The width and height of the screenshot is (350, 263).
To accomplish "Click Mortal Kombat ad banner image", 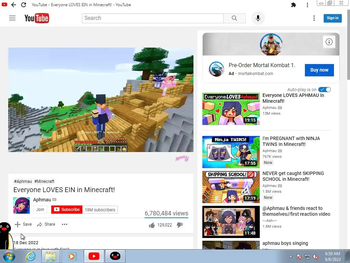I will click(x=271, y=44).
